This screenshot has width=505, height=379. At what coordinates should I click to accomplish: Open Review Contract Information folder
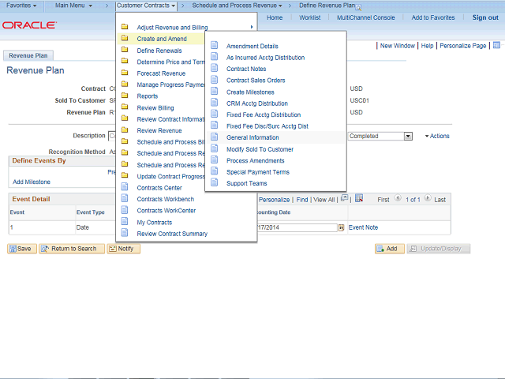170,119
